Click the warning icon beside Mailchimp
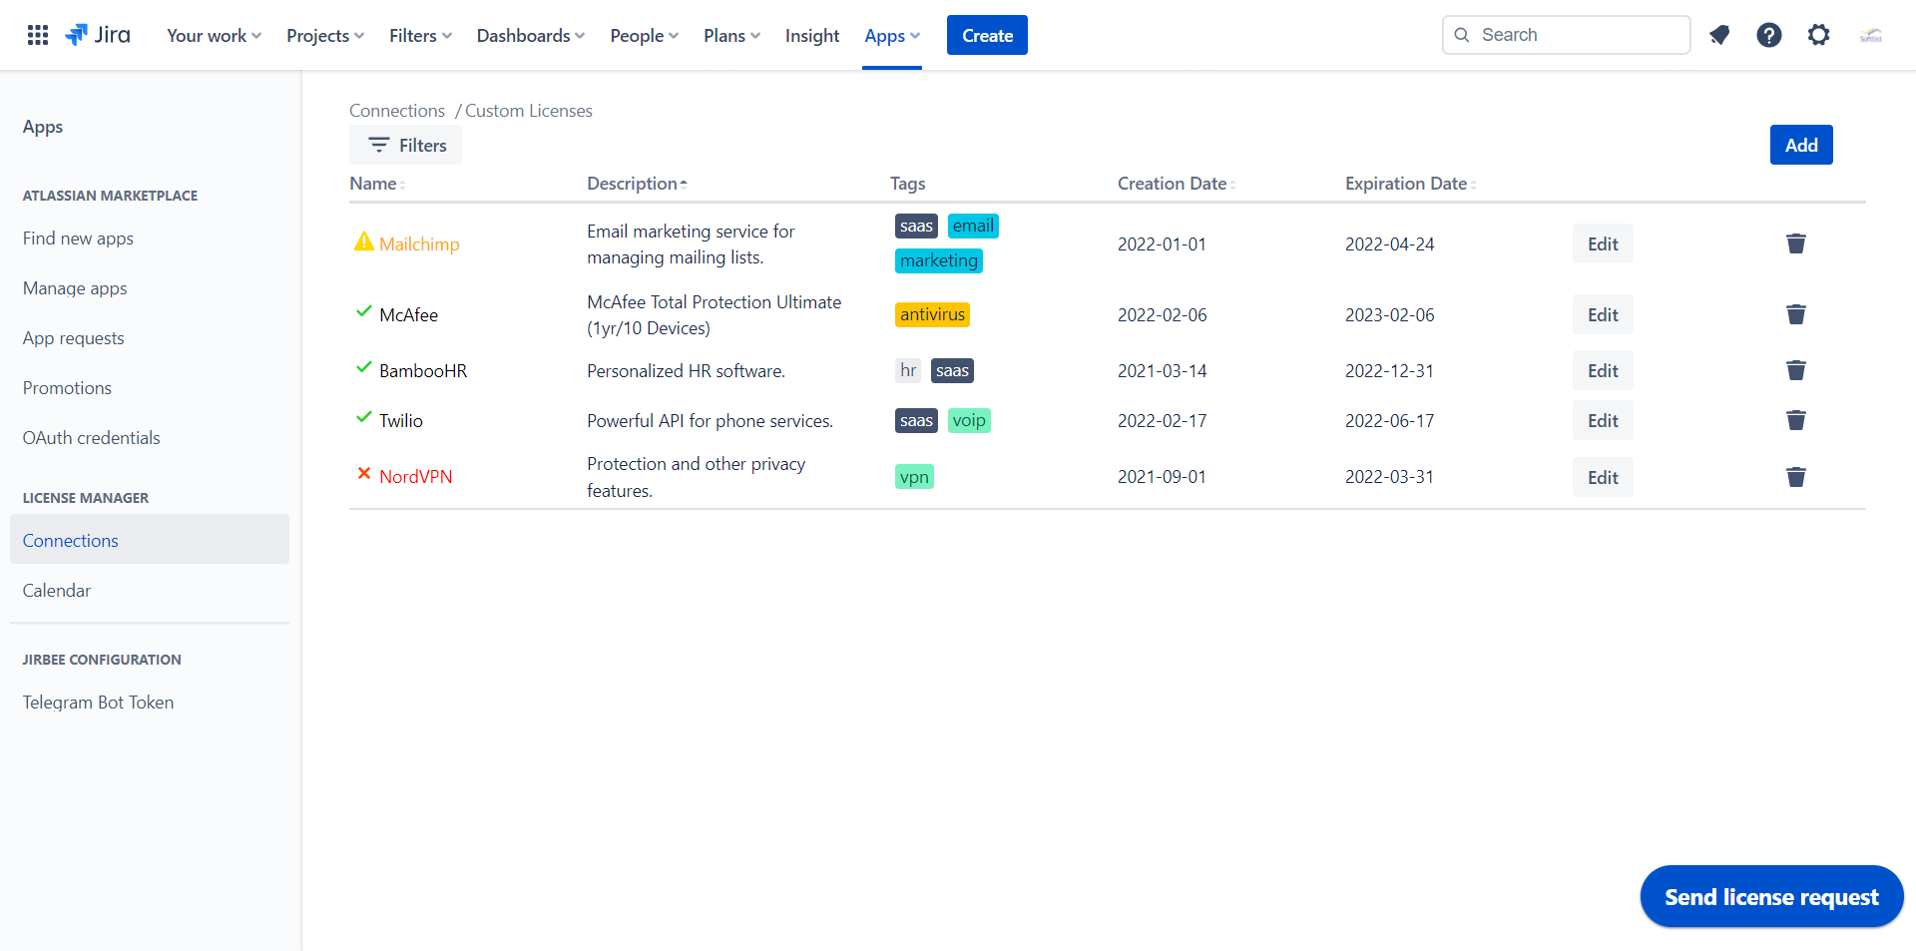The image size is (1916, 951). tap(363, 241)
